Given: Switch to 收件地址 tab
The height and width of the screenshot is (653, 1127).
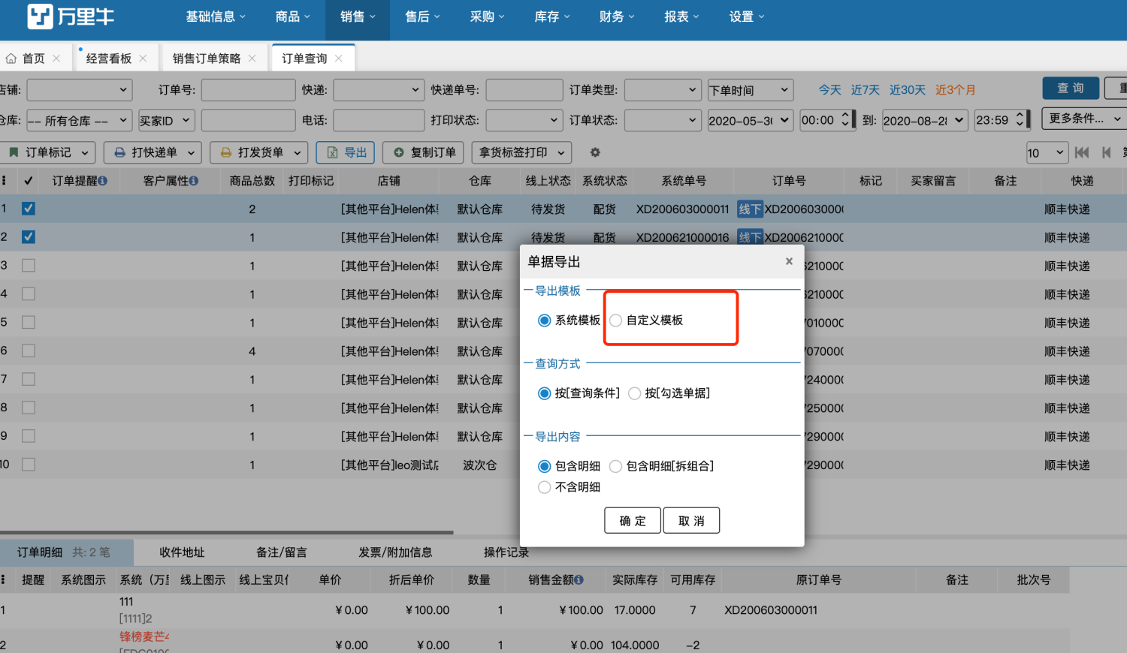Looking at the screenshot, I should click(x=182, y=552).
